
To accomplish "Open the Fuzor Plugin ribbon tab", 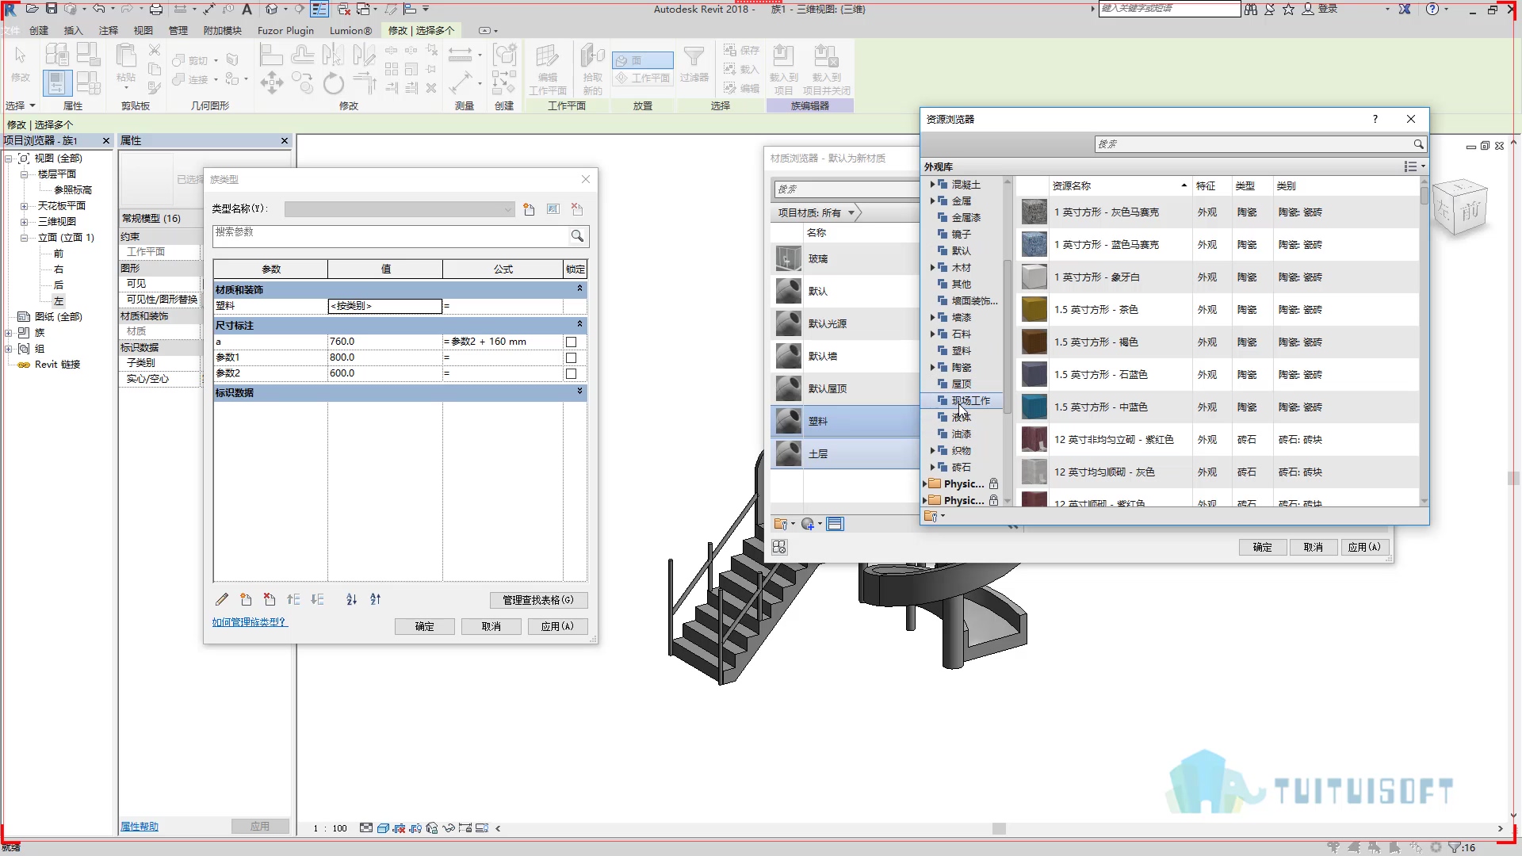I will pos(285,30).
